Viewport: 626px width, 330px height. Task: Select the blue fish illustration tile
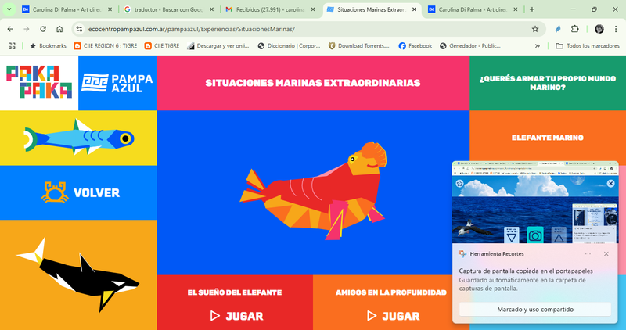(78, 138)
